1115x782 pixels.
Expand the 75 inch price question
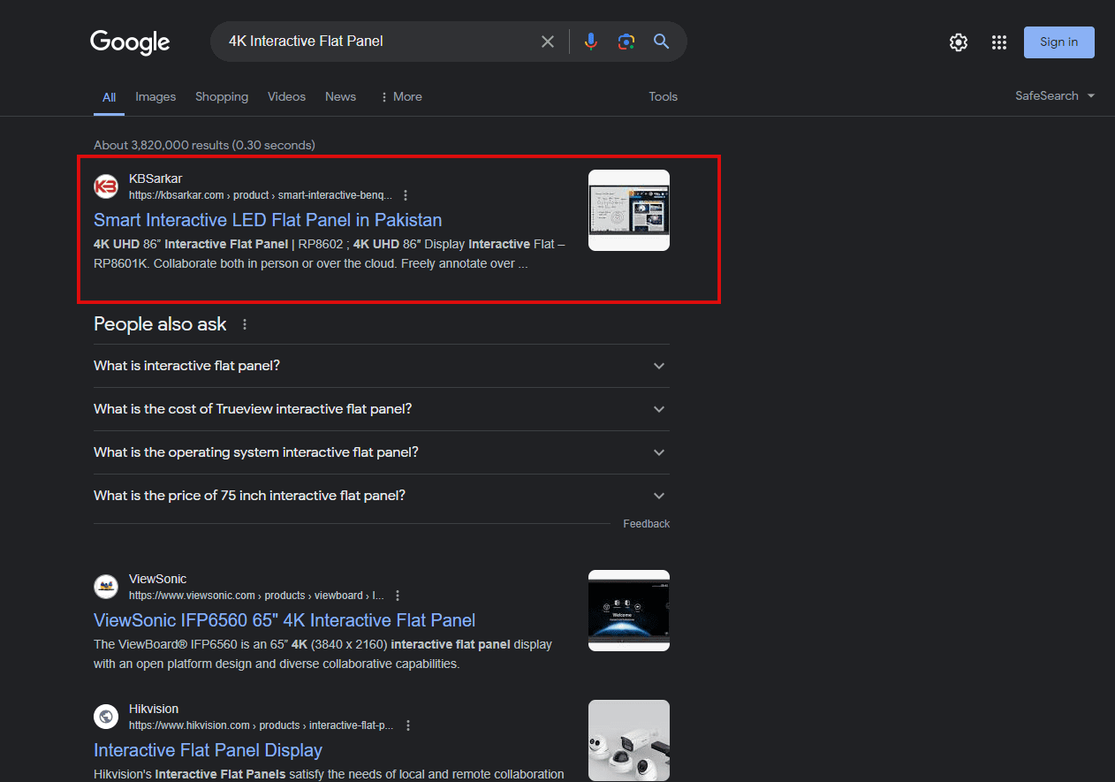380,496
